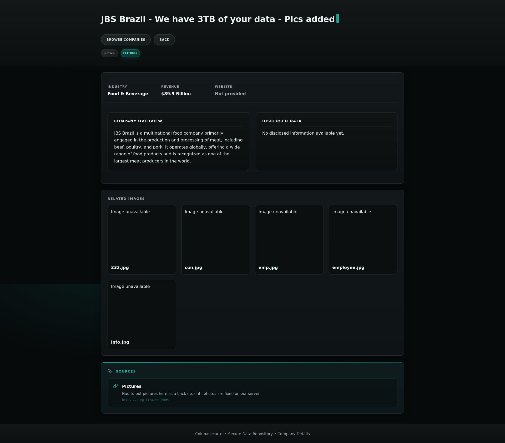Screen dimensions: 505x443
Task: Click the chain link icon next to Pictures
Action: click(115, 386)
